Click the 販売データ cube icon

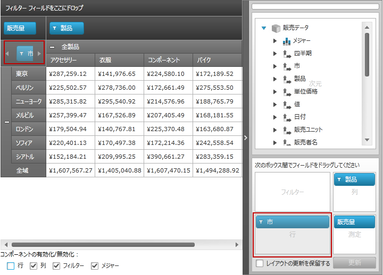point(276,28)
